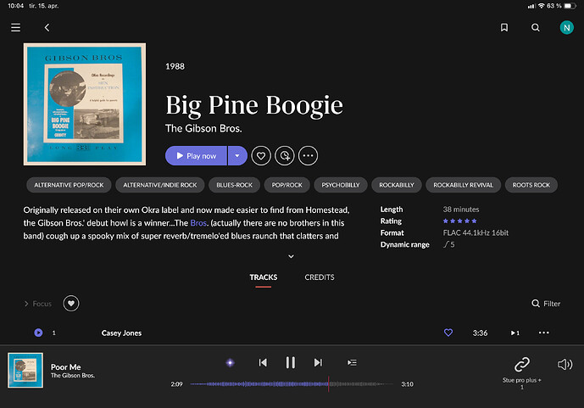Open the Roon Radio sparkle icon
The height and width of the screenshot is (408, 584).
(x=231, y=362)
